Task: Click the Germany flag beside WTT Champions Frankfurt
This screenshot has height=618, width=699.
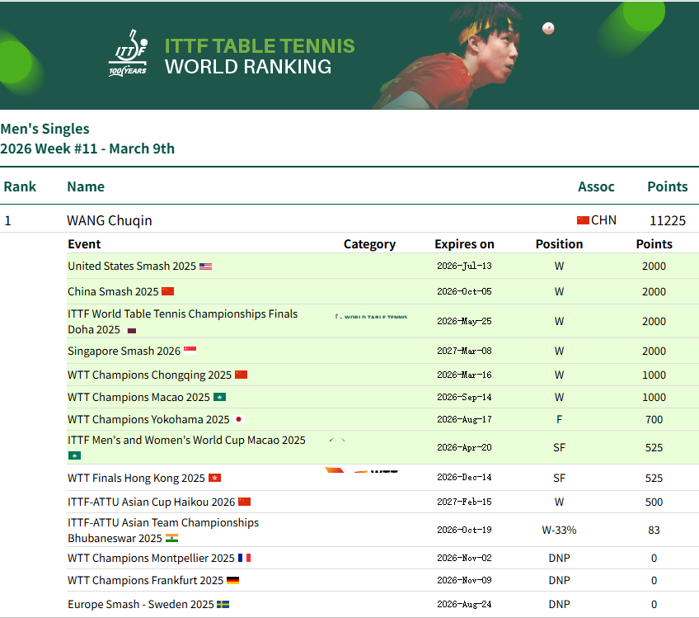Action: (232, 581)
